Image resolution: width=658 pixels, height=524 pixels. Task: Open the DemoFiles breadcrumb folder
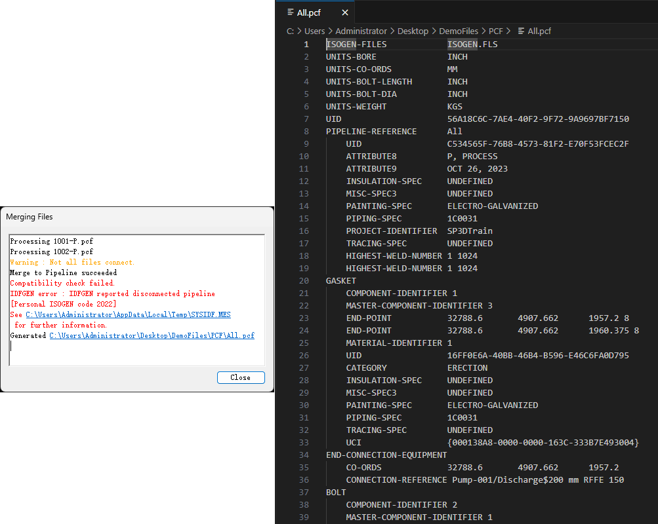click(x=458, y=31)
